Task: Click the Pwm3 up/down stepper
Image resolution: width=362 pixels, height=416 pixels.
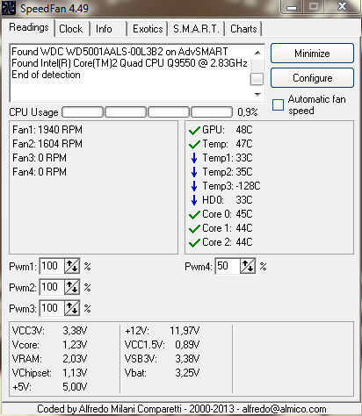Action: pos(72,308)
